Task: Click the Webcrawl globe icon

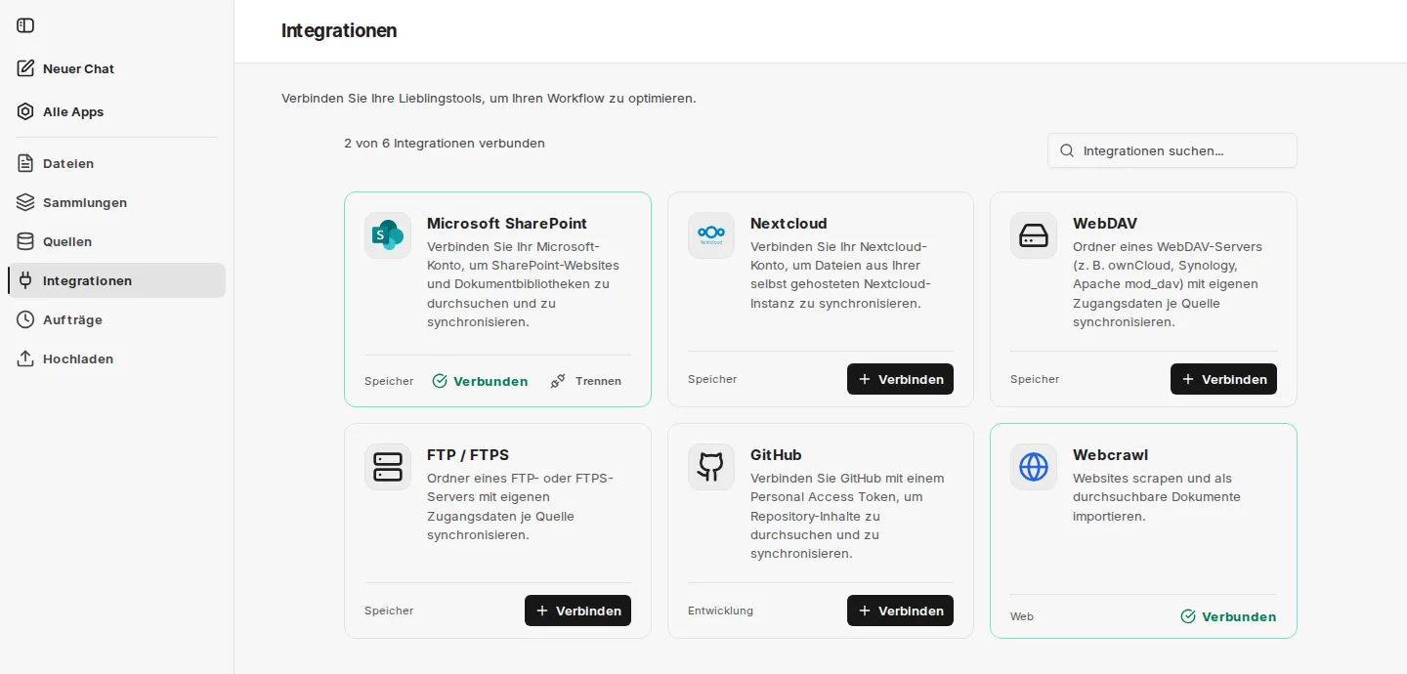Action: (x=1034, y=467)
